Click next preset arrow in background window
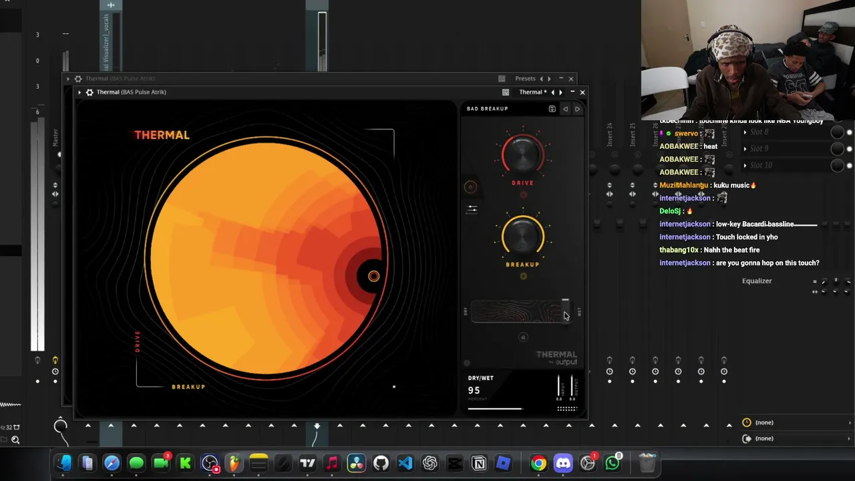Viewport: 855px width, 481px height. click(549, 79)
